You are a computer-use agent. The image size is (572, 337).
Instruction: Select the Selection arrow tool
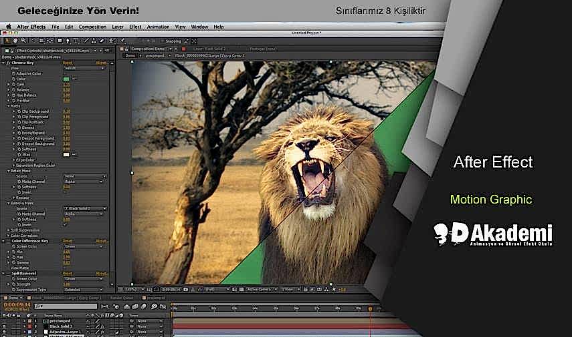(6, 41)
